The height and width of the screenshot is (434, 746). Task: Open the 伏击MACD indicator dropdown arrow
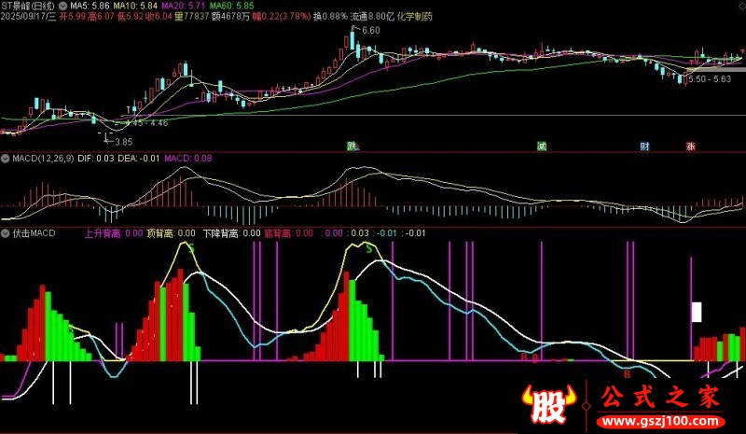[x=6, y=233]
